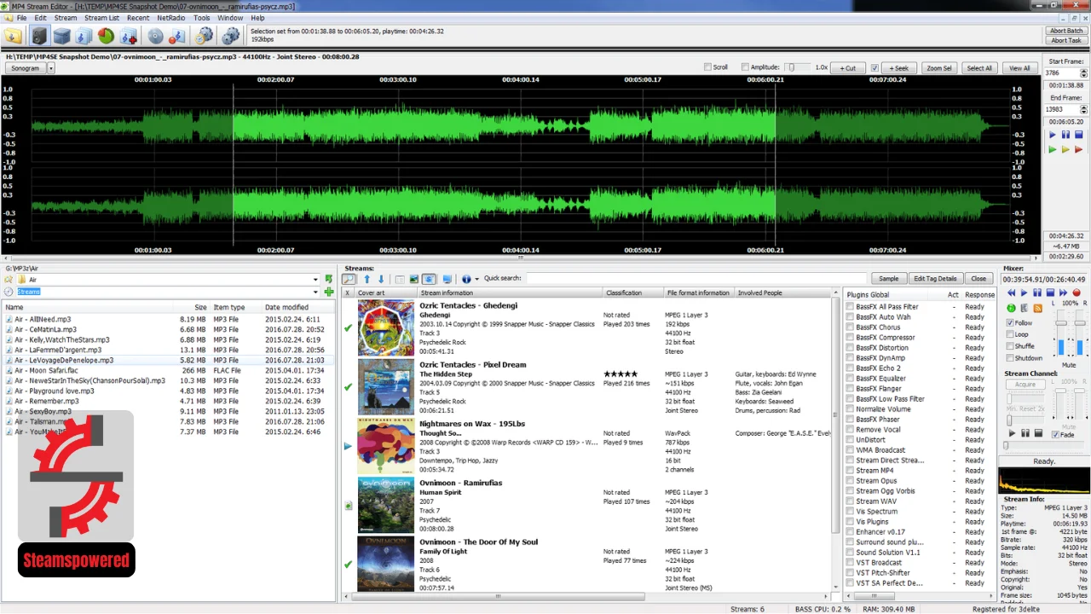Uncheck the Follow option in mixer
This screenshot has width=1091, height=614.
coord(1010,323)
